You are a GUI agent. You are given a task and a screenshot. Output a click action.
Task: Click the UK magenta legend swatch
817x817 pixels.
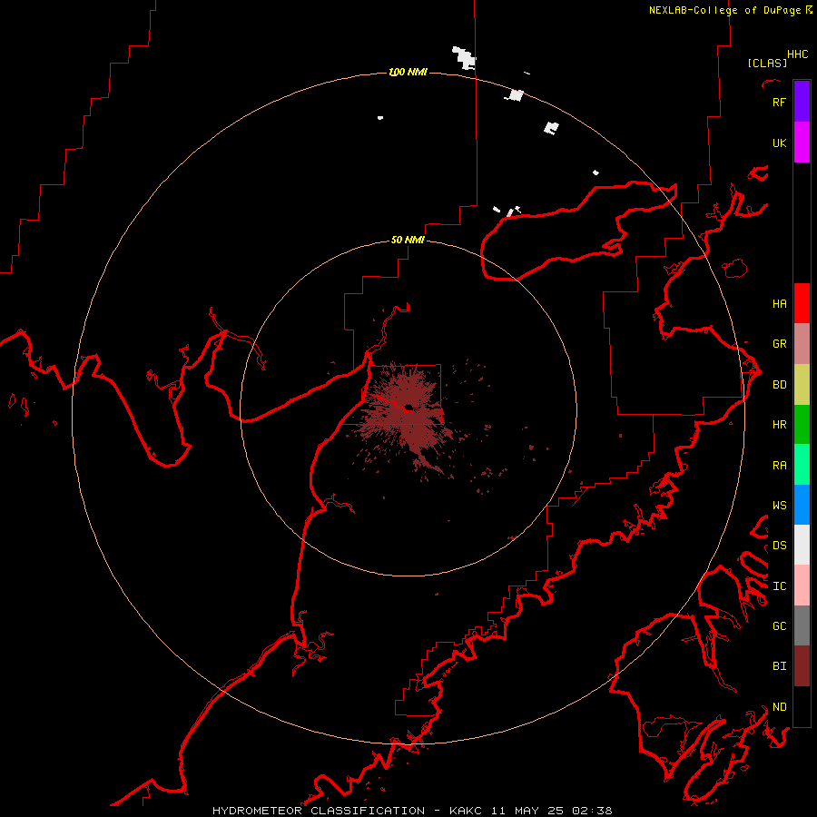point(802,143)
